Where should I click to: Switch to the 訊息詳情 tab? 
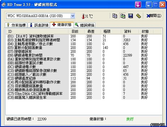(39, 25)
